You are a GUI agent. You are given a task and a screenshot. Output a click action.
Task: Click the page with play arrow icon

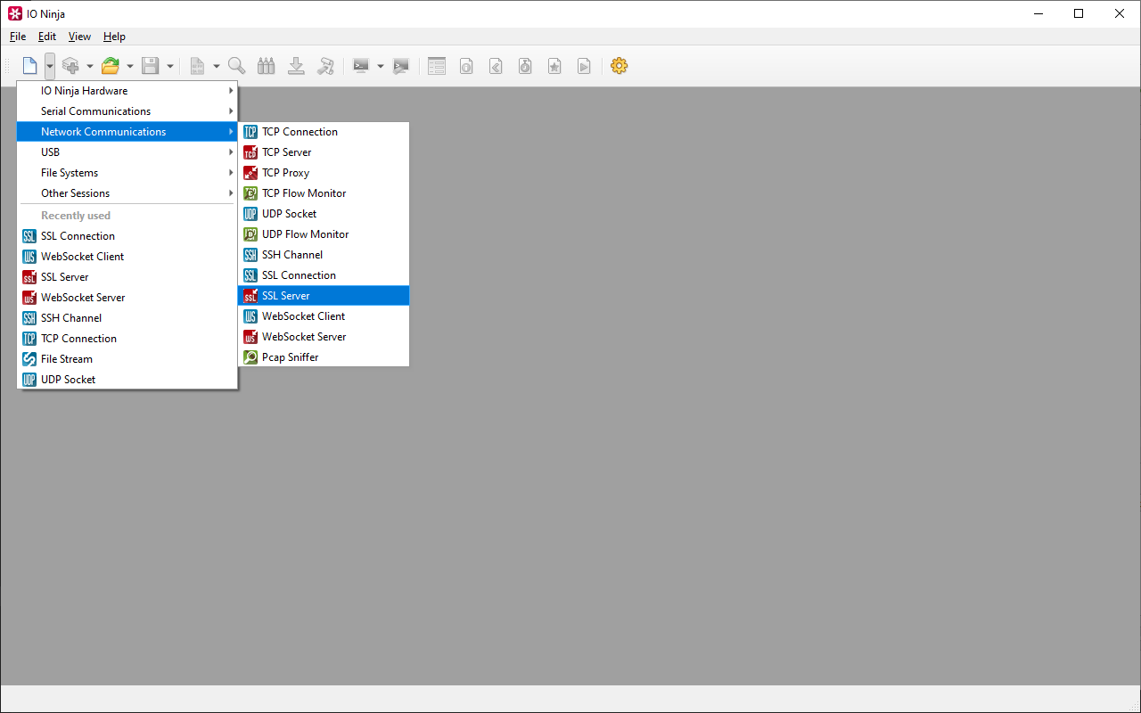584,66
